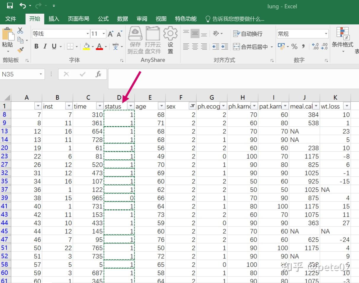Open filter dropdown for status column
The height and width of the screenshot is (283, 359).
[x=130, y=106]
